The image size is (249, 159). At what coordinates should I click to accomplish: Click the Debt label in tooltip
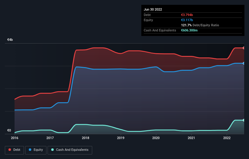pos(147,15)
